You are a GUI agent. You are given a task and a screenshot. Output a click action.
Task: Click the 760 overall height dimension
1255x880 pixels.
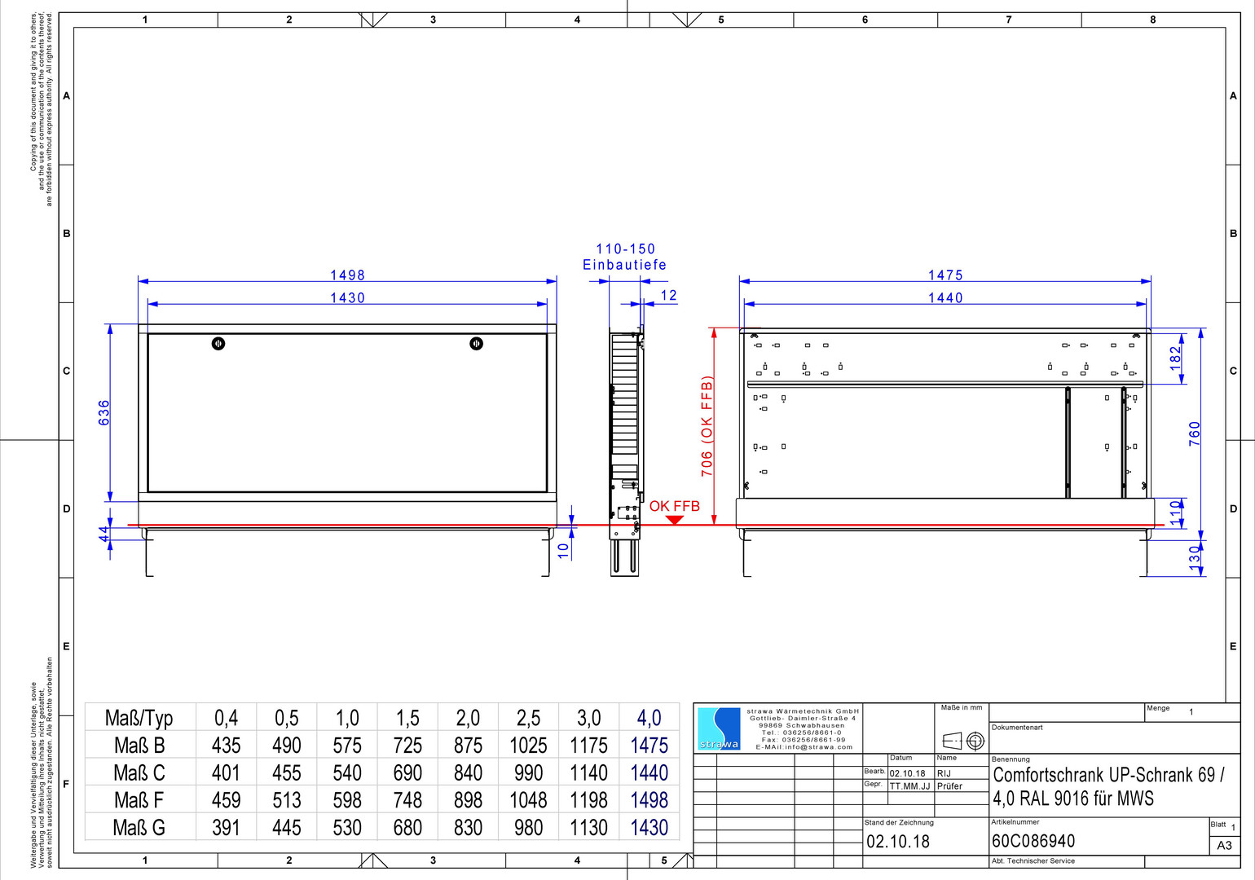(1195, 433)
